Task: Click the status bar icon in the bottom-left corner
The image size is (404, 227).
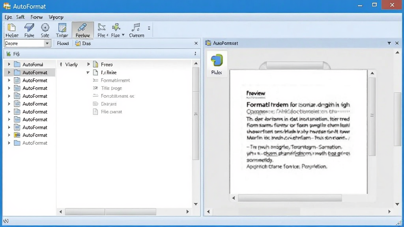Action: pos(6,221)
